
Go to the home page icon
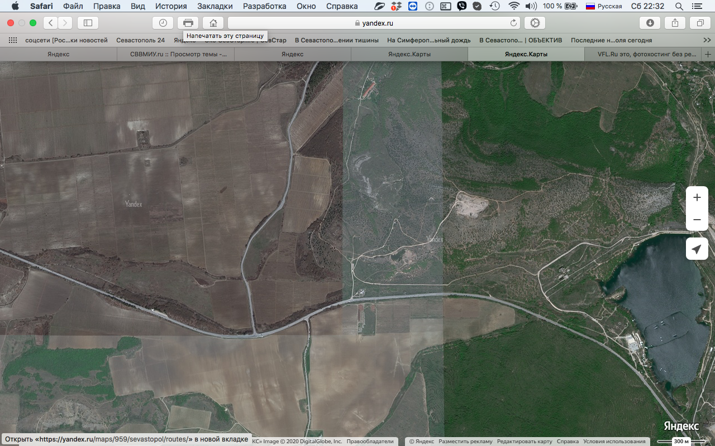coord(213,23)
